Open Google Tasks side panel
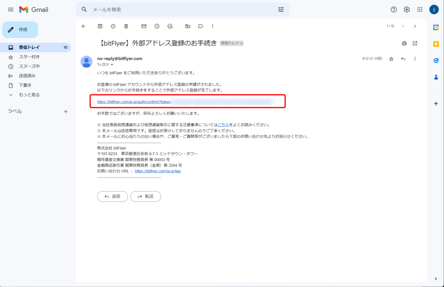This screenshot has width=444, height=287. pos(436,60)
